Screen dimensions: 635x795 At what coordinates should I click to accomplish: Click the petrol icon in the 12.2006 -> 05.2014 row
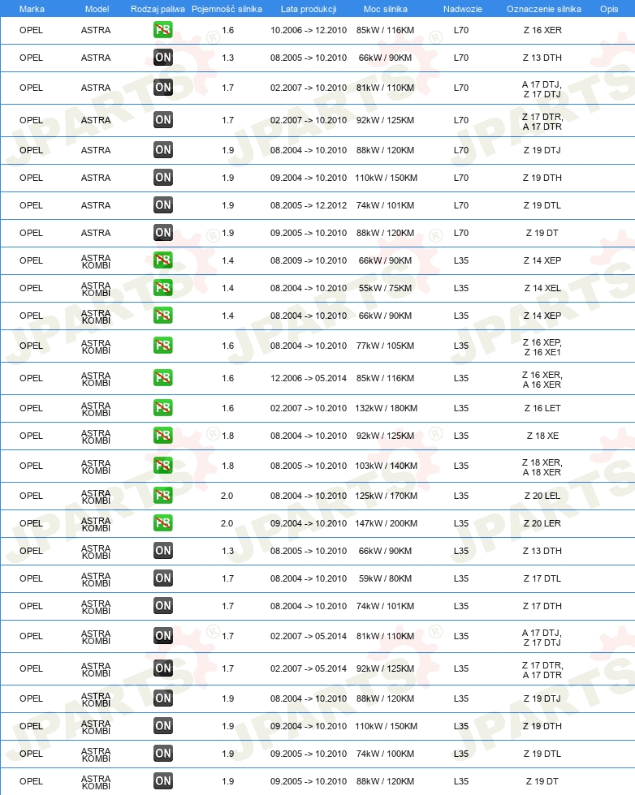coord(163,378)
